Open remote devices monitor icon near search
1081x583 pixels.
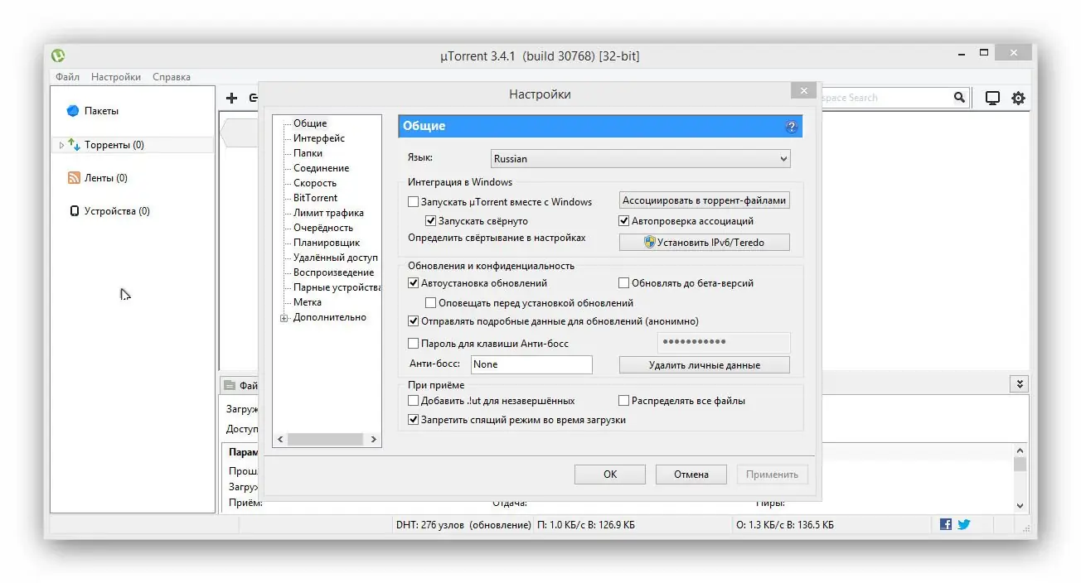point(991,97)
